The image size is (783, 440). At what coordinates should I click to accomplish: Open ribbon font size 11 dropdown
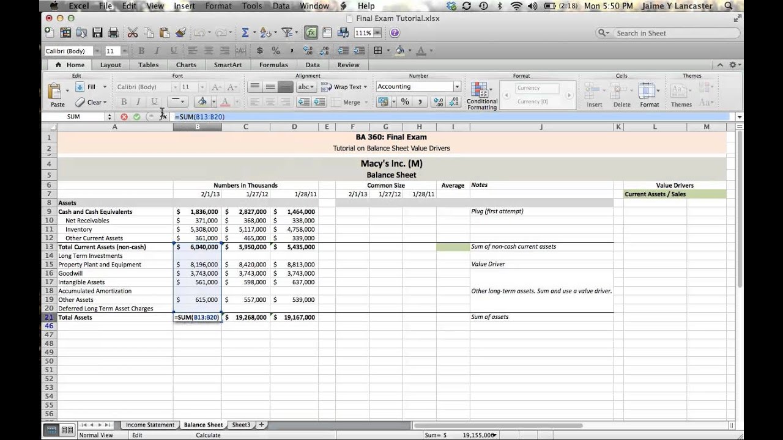[202, 87]
